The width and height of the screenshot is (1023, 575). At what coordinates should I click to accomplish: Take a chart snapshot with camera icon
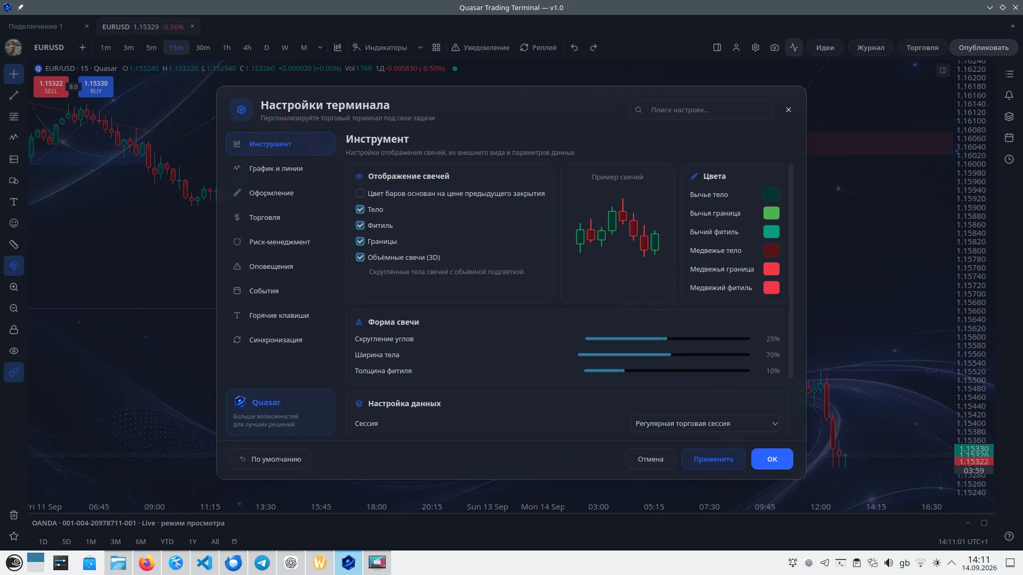(775, 47)
